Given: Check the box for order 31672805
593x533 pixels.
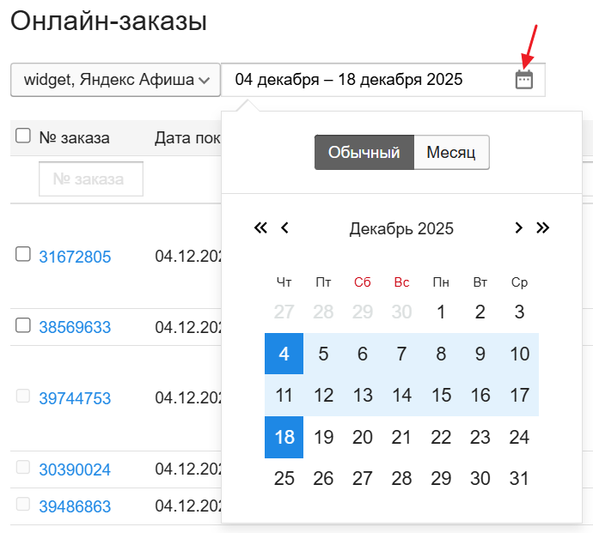Looking at the screenshot, I should click(23, 254).
